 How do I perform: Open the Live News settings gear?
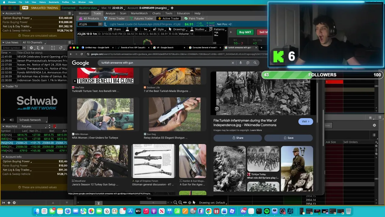(x=31, y=48)
